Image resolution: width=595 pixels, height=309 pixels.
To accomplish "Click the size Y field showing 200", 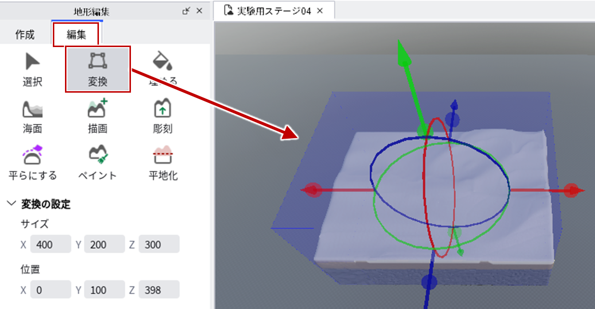I will coord(104,244).
